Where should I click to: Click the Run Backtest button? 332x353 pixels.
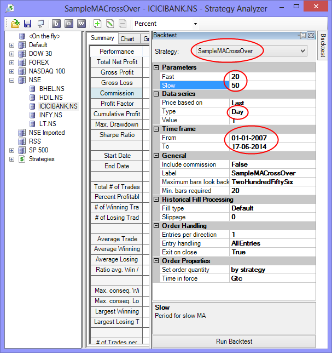coord(234,341)
